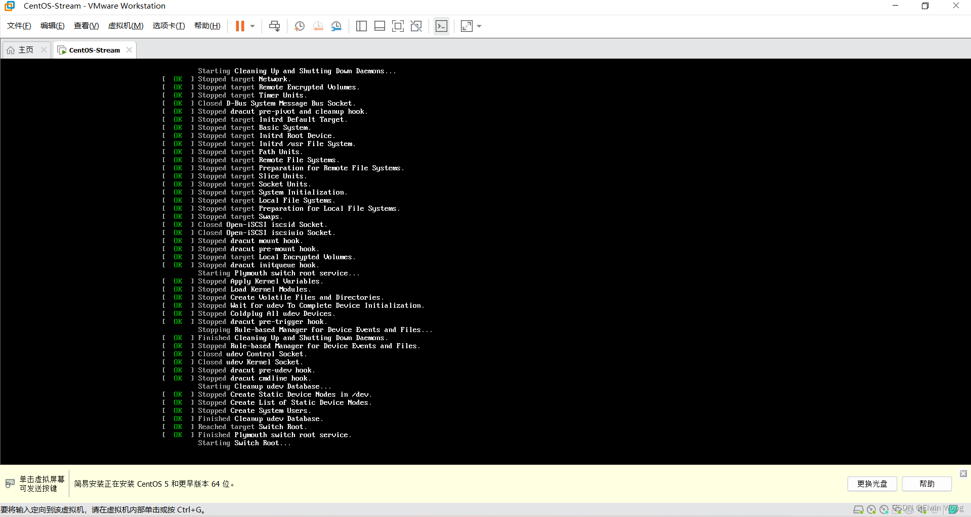Click 'Starting Cleanup udev Database...' line
The height and width of the screenshot is (517, 971).
tap(265, 386)
